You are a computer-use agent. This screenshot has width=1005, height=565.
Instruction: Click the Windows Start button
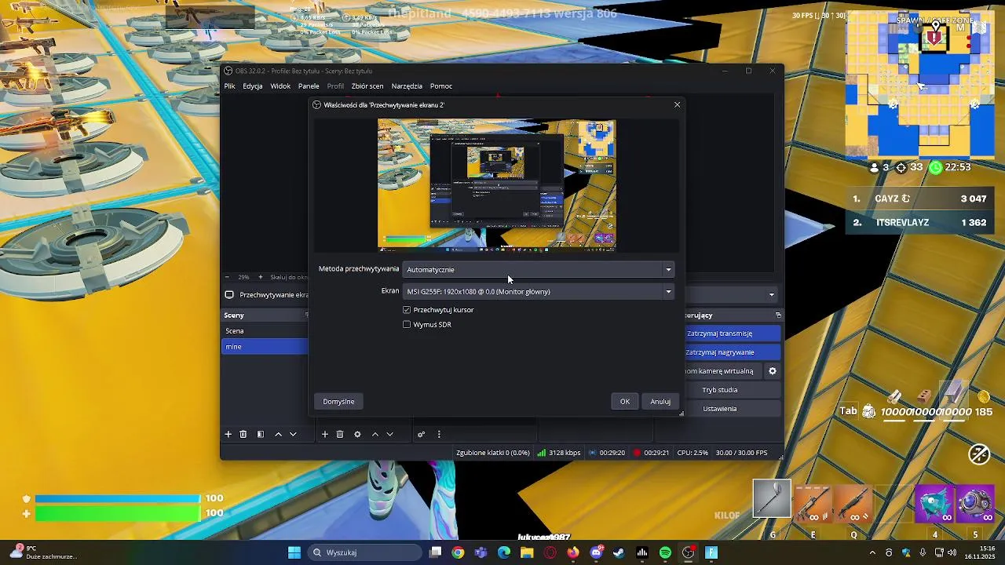294,552
